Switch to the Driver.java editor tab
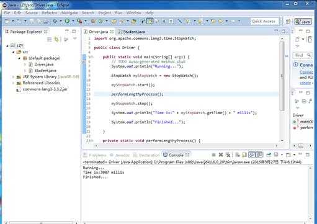 (x=99, y=32)
